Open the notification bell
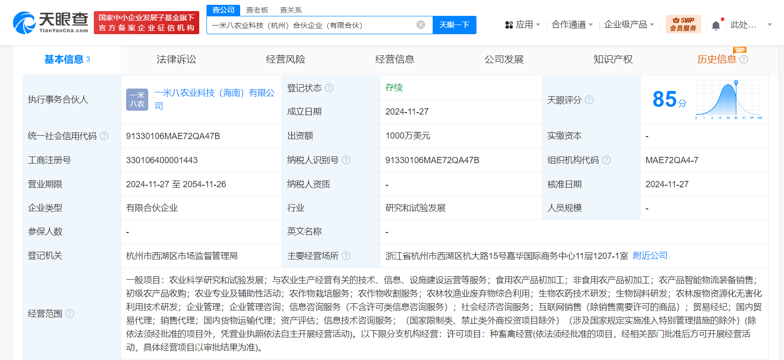The image size is (784, 360). pos(716,25)
